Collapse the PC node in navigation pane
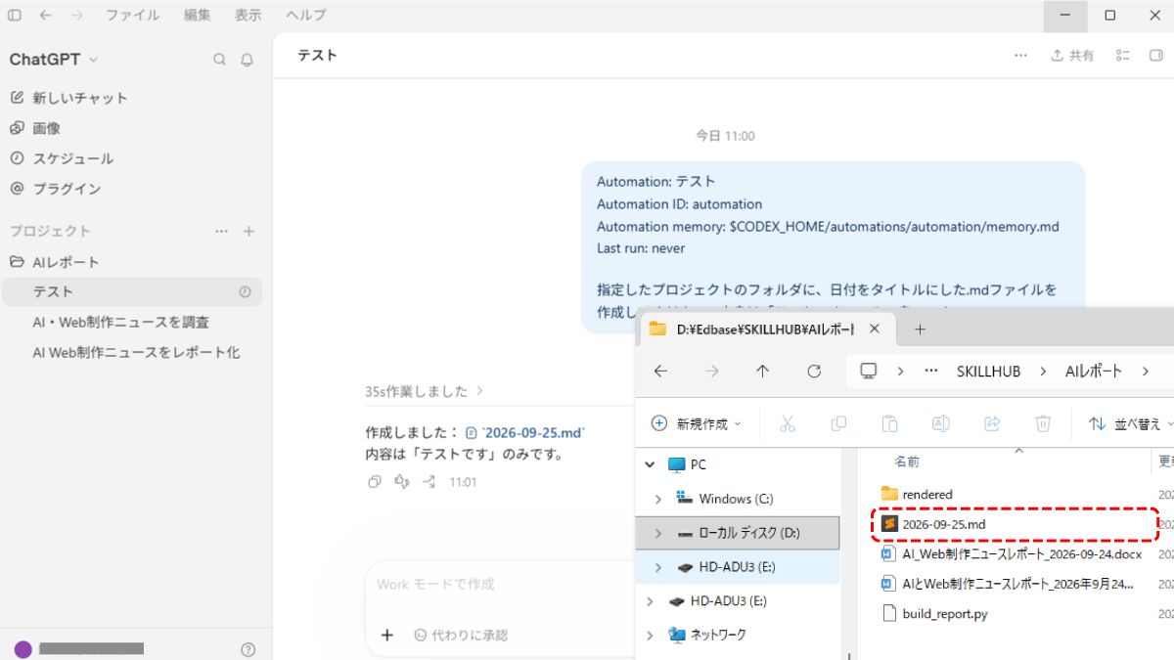This screenshot has width=1174, height=660. click(650, 465)
